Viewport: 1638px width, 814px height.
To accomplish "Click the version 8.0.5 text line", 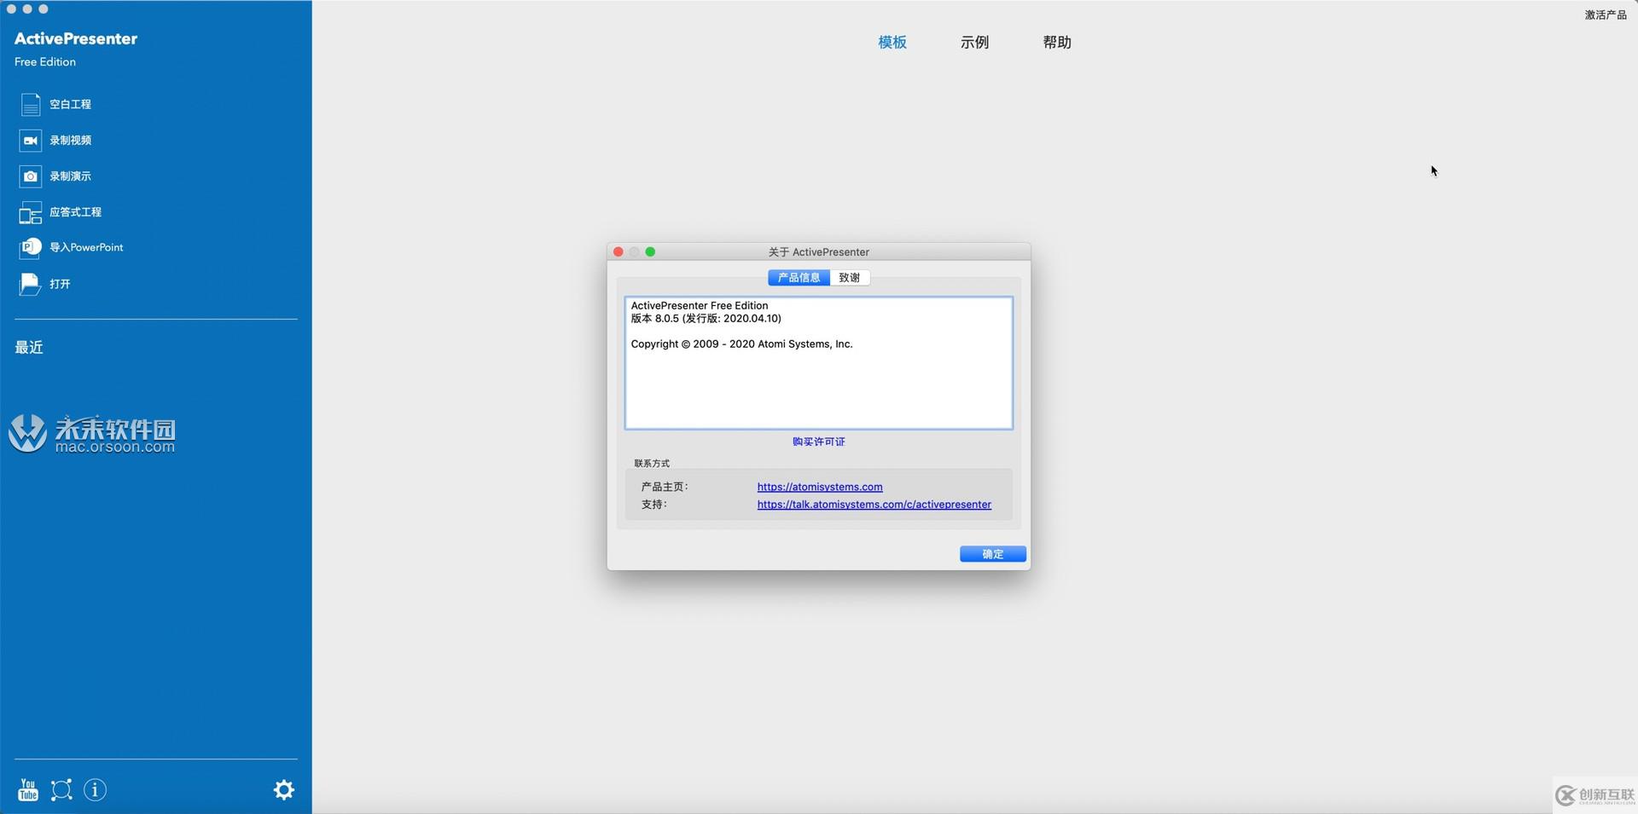I will click(x=706, y=319).
